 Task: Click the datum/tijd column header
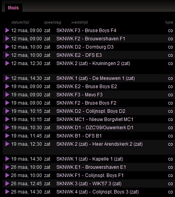tap(20, 22)
